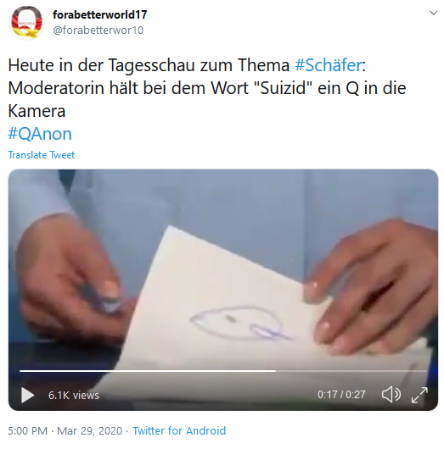444x449 pixels.
Task: Play the embedded tweet video
Action: point(28,395)
